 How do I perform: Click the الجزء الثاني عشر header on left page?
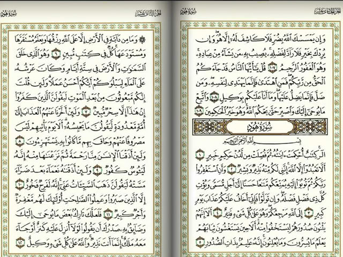tap(148, 13)
